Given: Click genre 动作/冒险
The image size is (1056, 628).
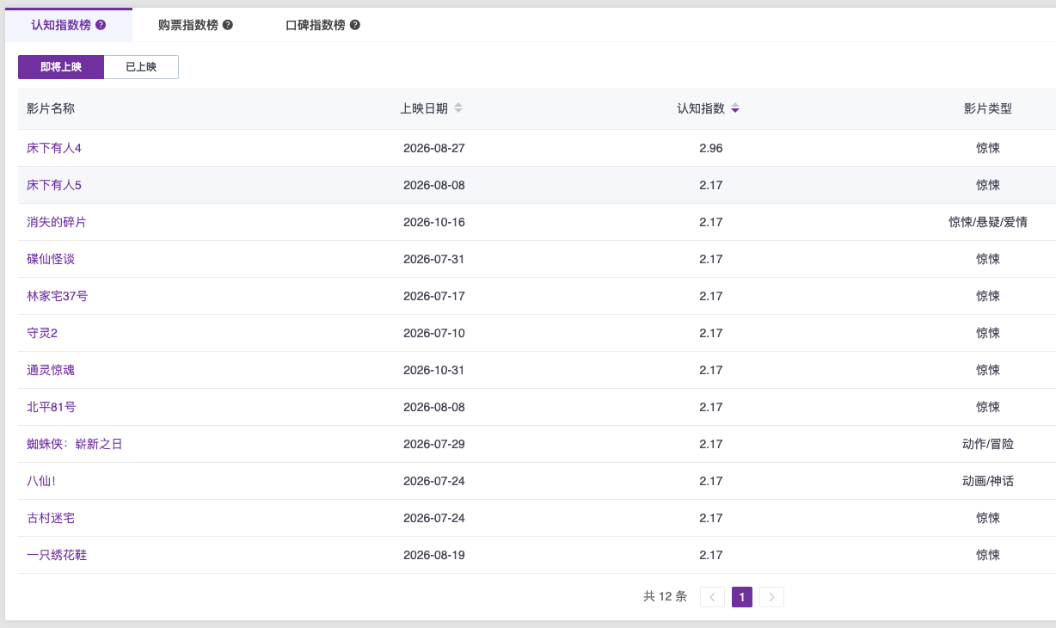Looking at the screenshot, I should click(988, 444).
